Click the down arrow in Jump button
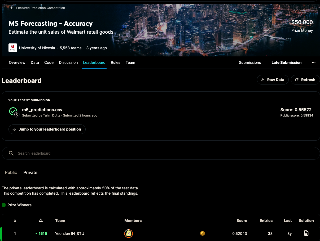 (x=14, y=129)
